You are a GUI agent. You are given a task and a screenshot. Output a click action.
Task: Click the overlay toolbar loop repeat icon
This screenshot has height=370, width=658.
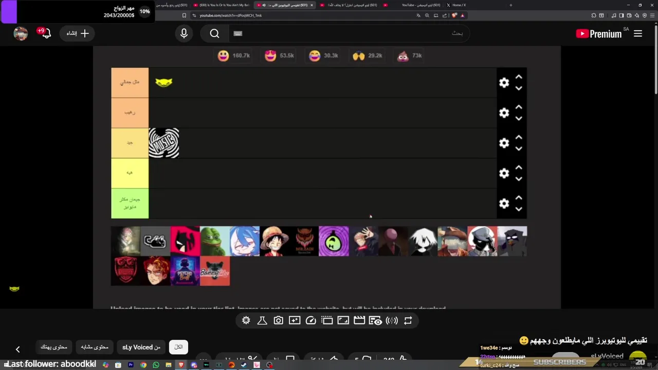click(x=408, y=321)
